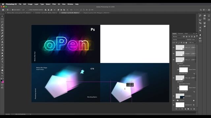
Task: Click the foreground color swatch
Action: point(1,81)
